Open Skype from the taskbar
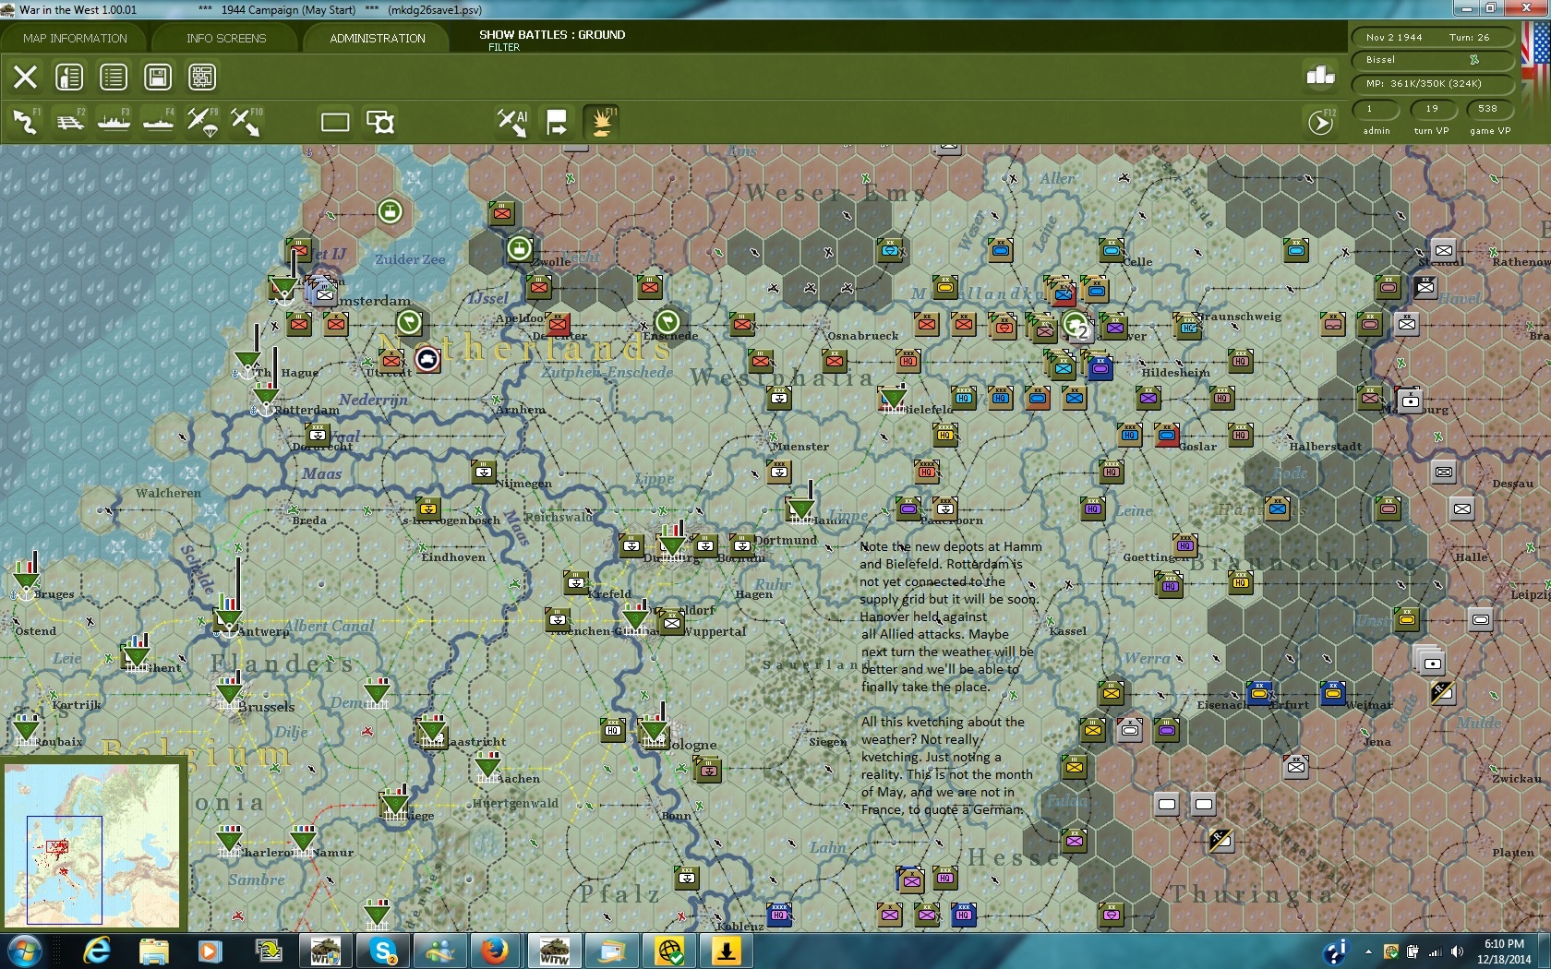Image resolution: width=1551 pixels, height=969 pixels. [x=383, y=951]
